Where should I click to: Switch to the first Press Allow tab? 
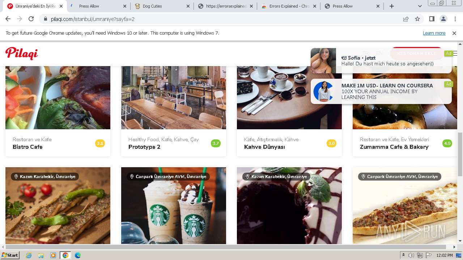[98, 6]
